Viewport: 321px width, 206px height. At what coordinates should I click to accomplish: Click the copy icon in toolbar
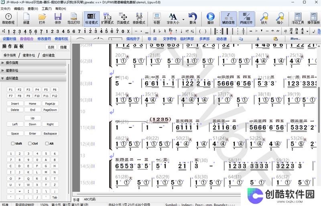(x=241, y=38)
